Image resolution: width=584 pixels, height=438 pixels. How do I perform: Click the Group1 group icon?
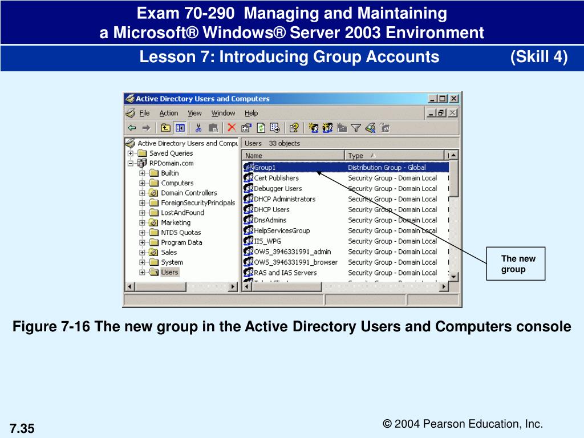249,167
